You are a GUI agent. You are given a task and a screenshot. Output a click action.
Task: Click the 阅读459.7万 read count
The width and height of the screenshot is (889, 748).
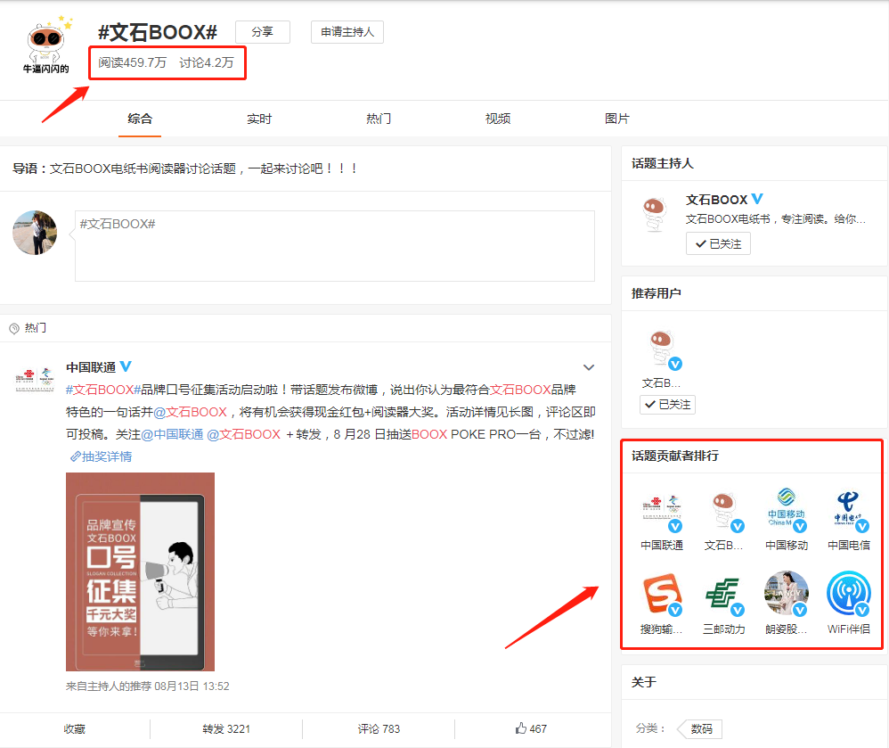pos(133,62)
